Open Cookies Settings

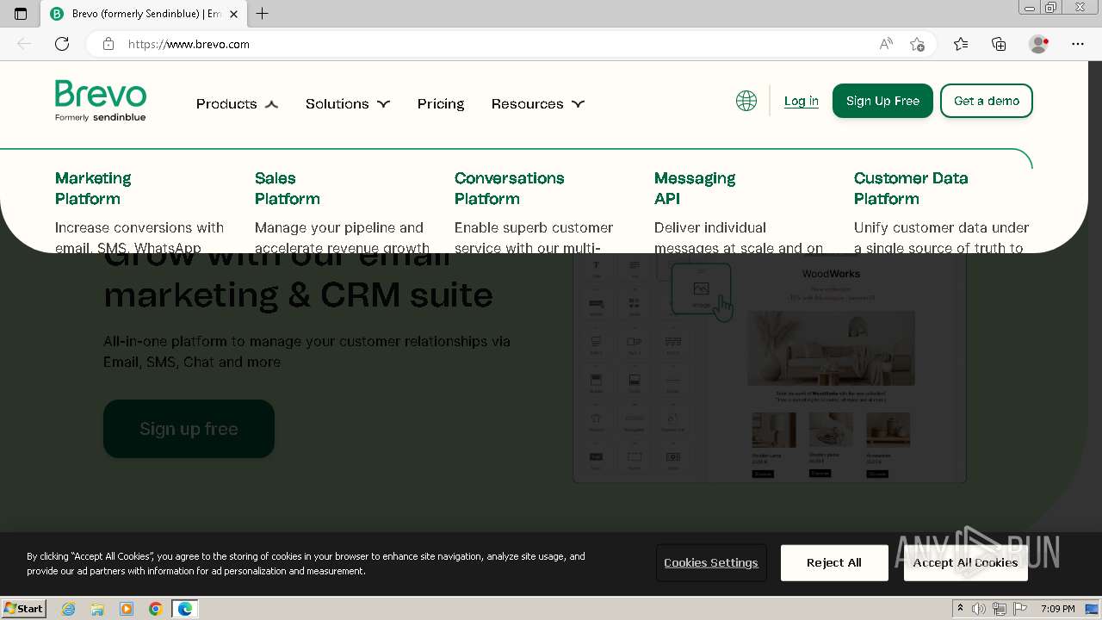(x=711, y=562)
